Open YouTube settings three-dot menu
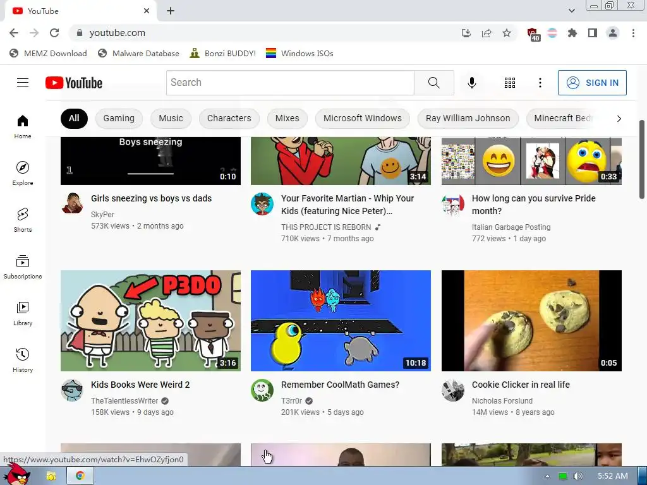647x485 pixels. coord(540,83)
